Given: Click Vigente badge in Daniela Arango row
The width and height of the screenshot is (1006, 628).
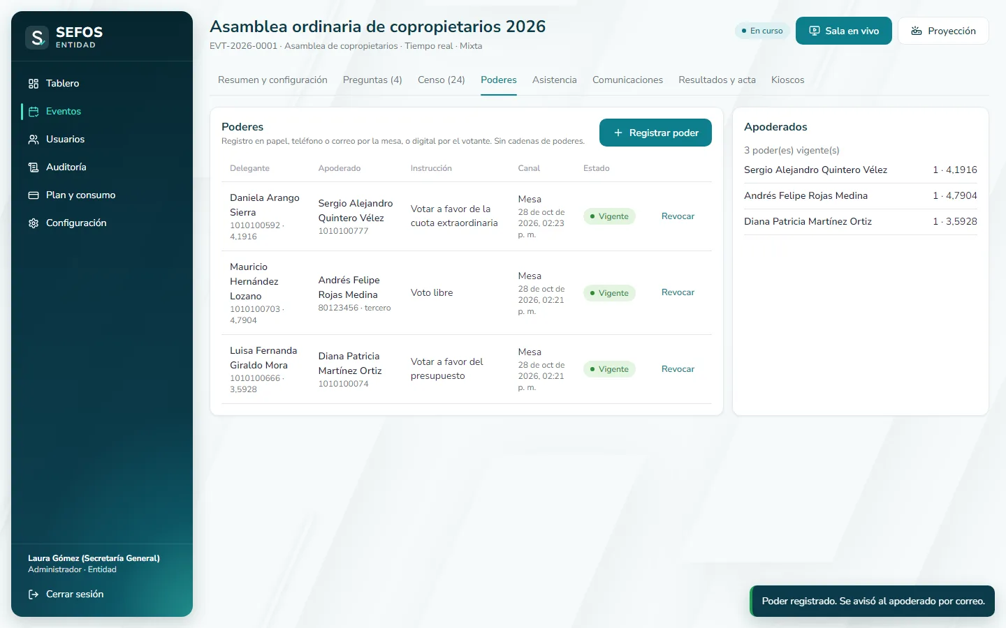Looking at the screenshot, I should click(x=609, y=216).
